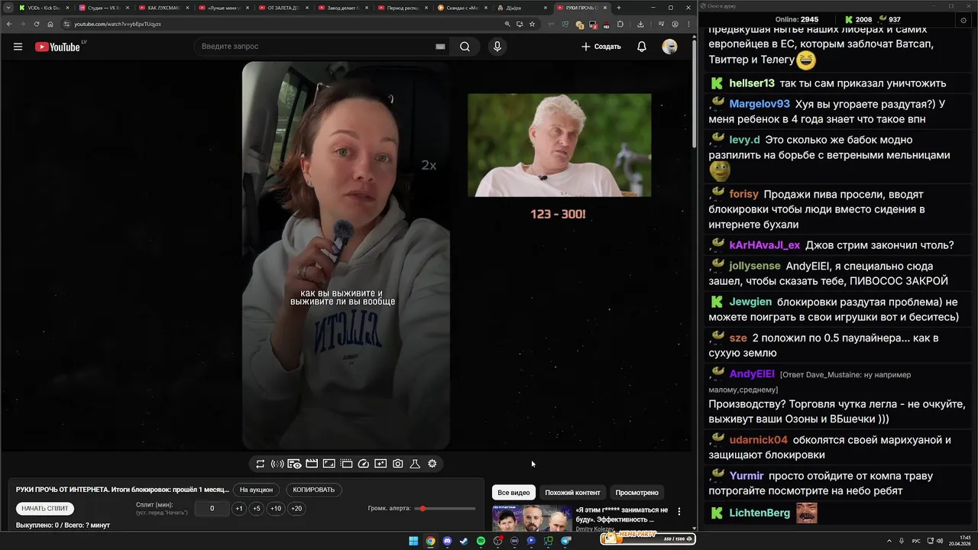Viewport: 978px width, 550px height.
Task: Open playback speed gauge icon
Action: [364, 464]
